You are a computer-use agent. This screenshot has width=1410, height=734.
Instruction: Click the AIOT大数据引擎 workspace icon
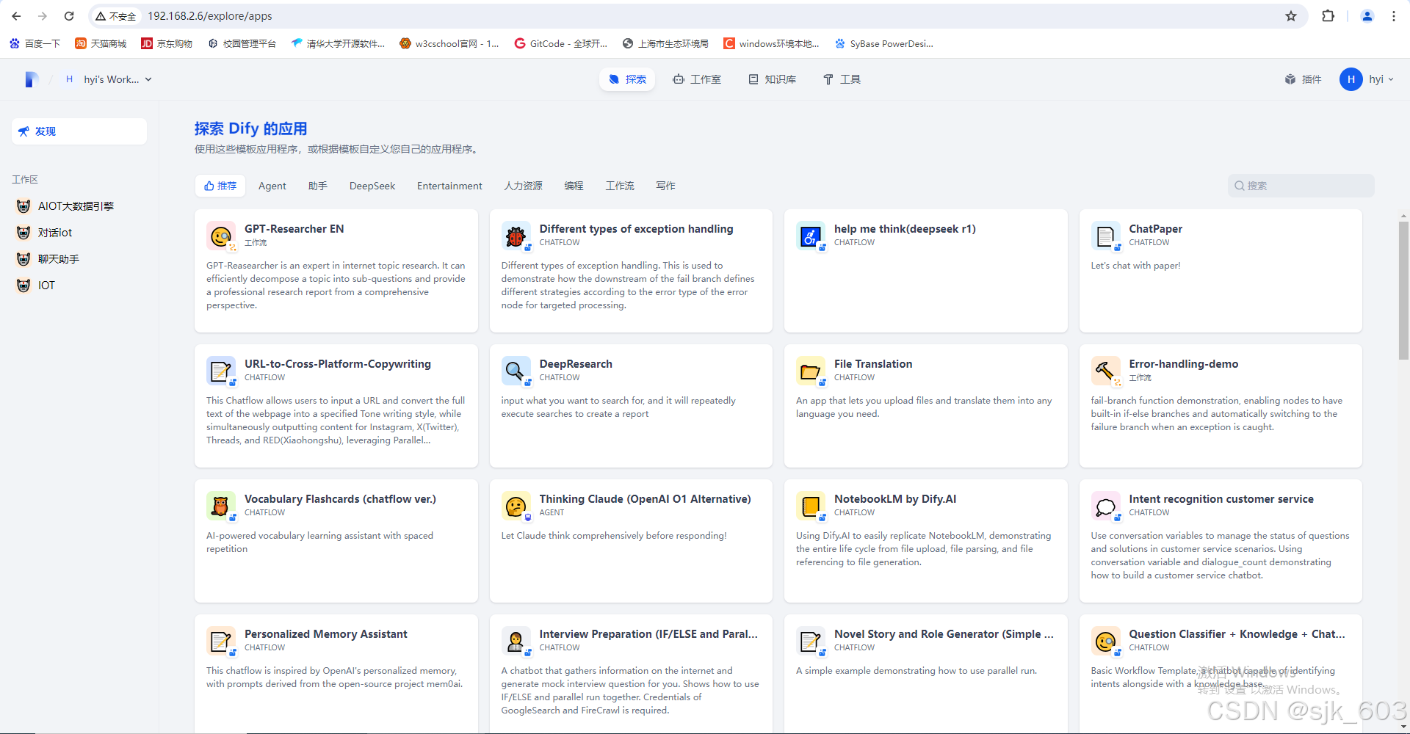pyautogui.click(x=23, y=206)
